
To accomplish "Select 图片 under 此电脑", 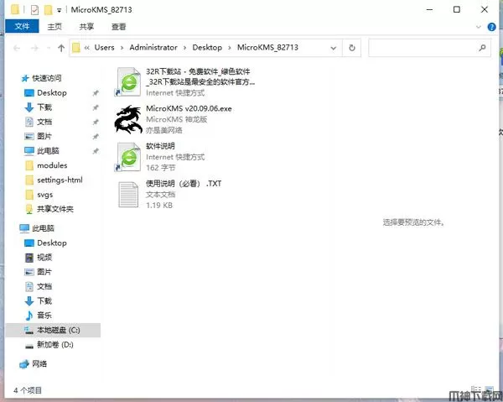I will pos(44,272).
